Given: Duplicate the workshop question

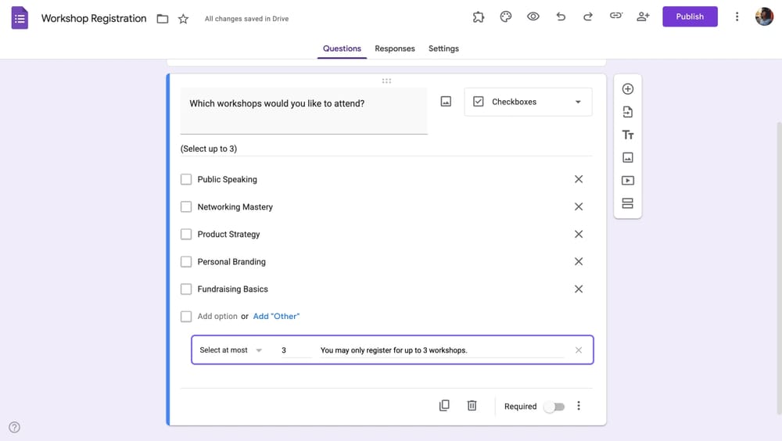Looking at the screenshot, I should click(x=444, y=406).
